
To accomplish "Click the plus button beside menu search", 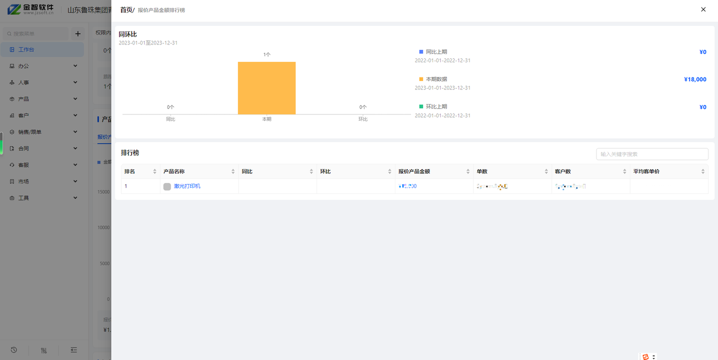I will coord(78,34).
